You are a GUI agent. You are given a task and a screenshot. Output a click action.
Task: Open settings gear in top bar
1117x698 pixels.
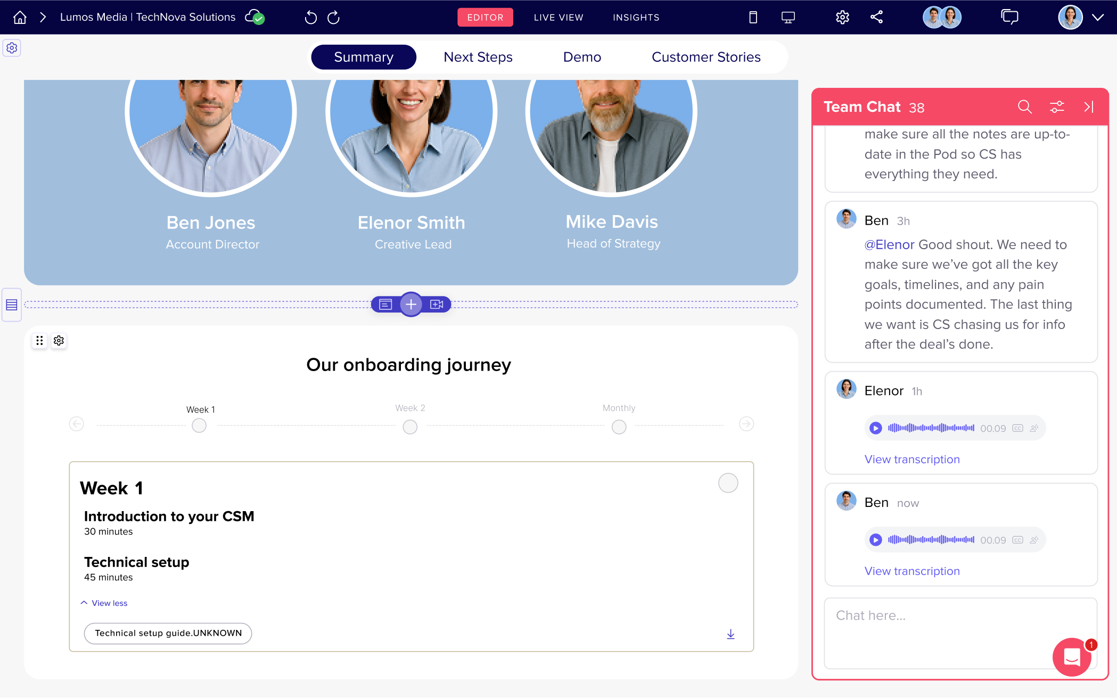coord(842,18)
